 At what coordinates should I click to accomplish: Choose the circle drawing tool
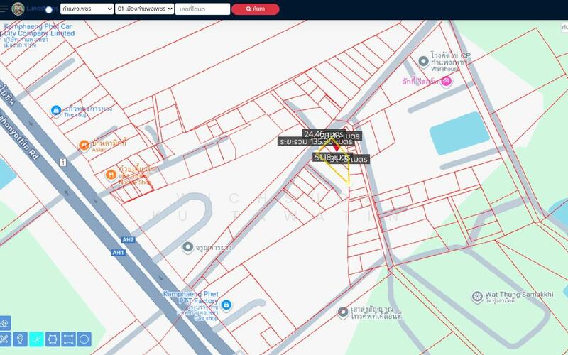[84, 339]
